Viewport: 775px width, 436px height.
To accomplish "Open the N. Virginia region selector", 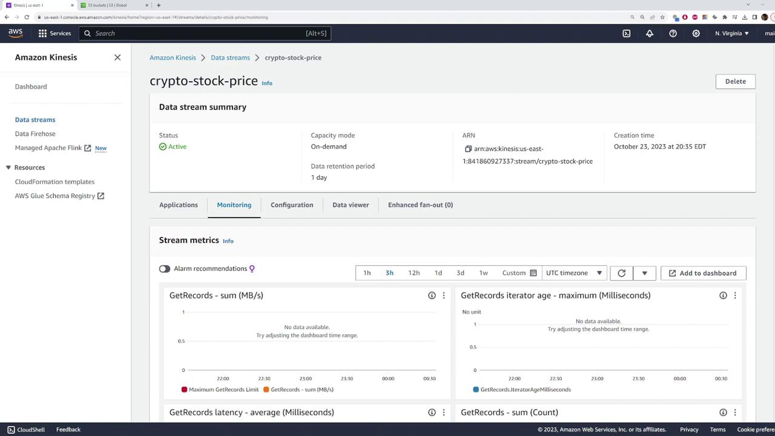I will tap(731, 33).
